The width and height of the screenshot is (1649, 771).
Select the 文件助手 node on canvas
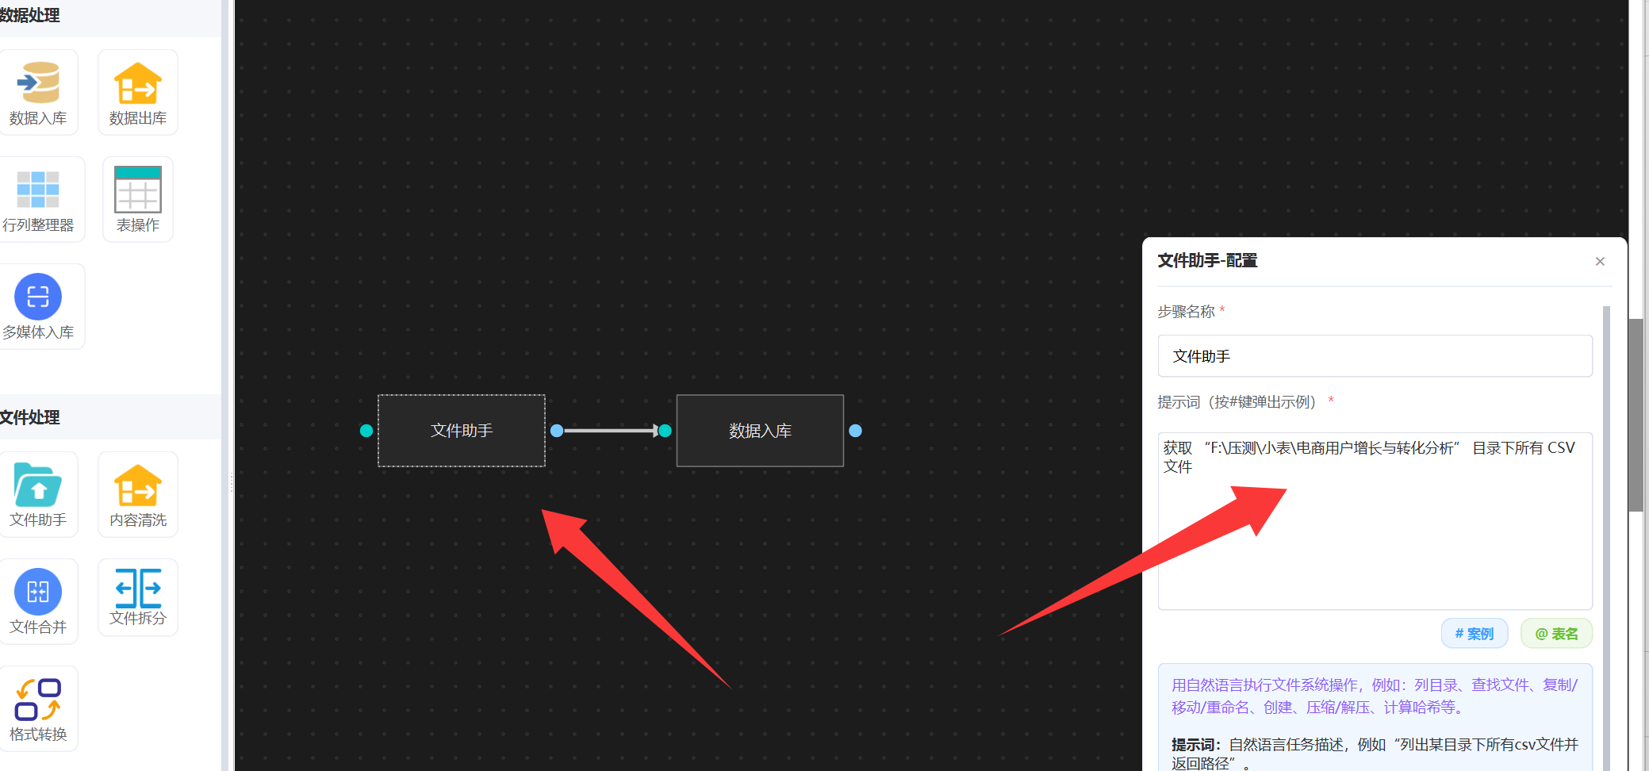coord(461,431)
